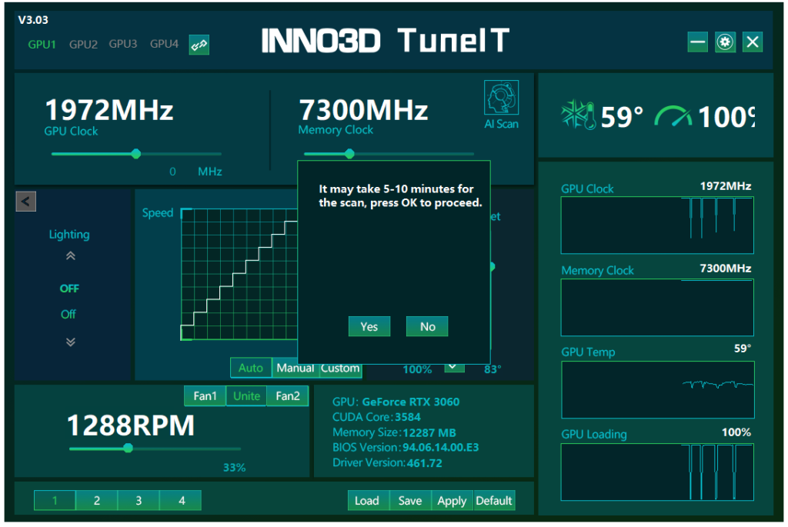Image resolution: width=788 pixels, height=527 pixels.
Task: Click the GPU Loading monitoring graph
Action: pyautogui.click(x=657, y=472)
